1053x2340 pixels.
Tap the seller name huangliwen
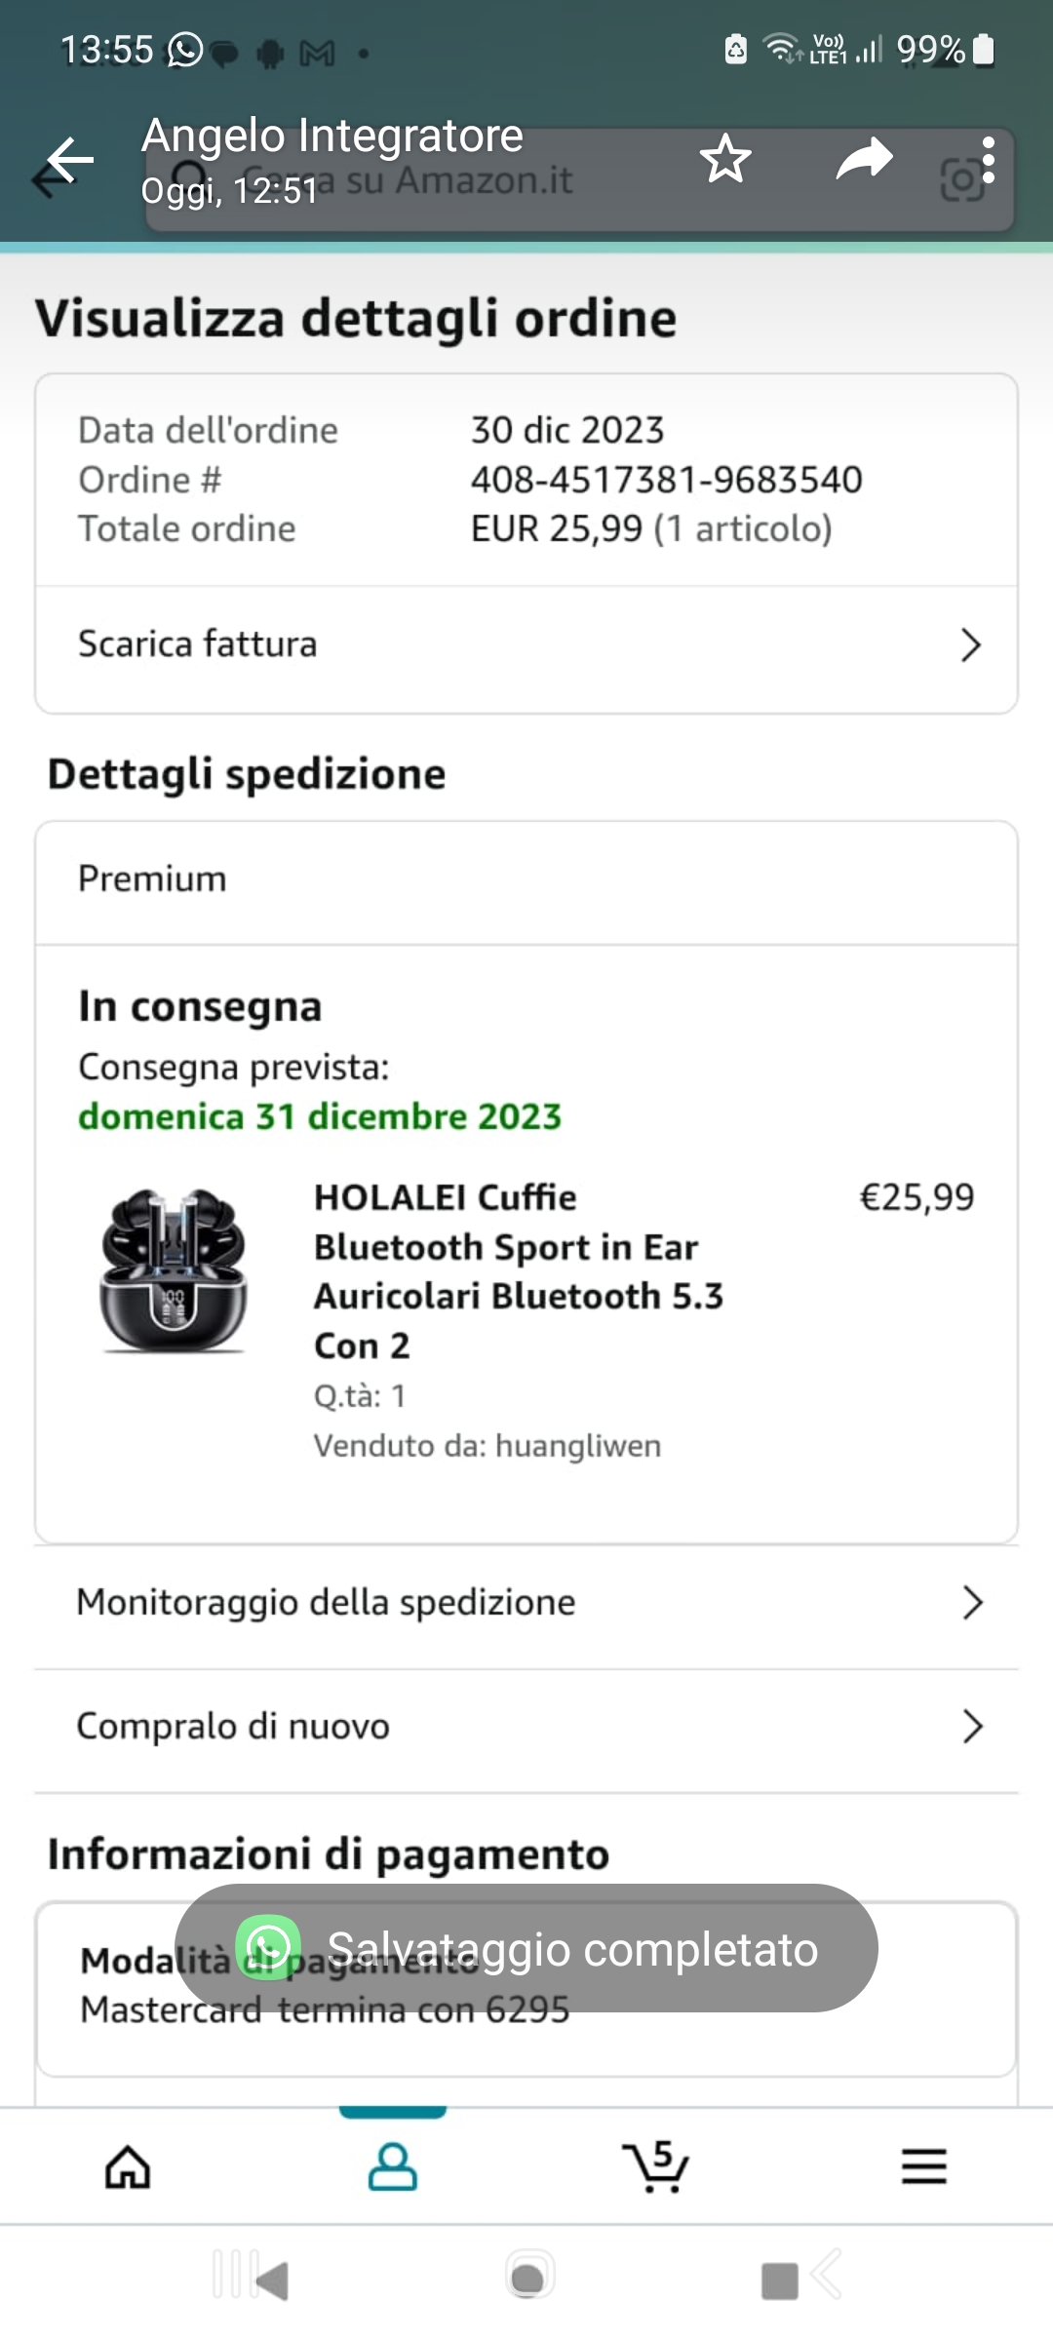pos(577,1446)
